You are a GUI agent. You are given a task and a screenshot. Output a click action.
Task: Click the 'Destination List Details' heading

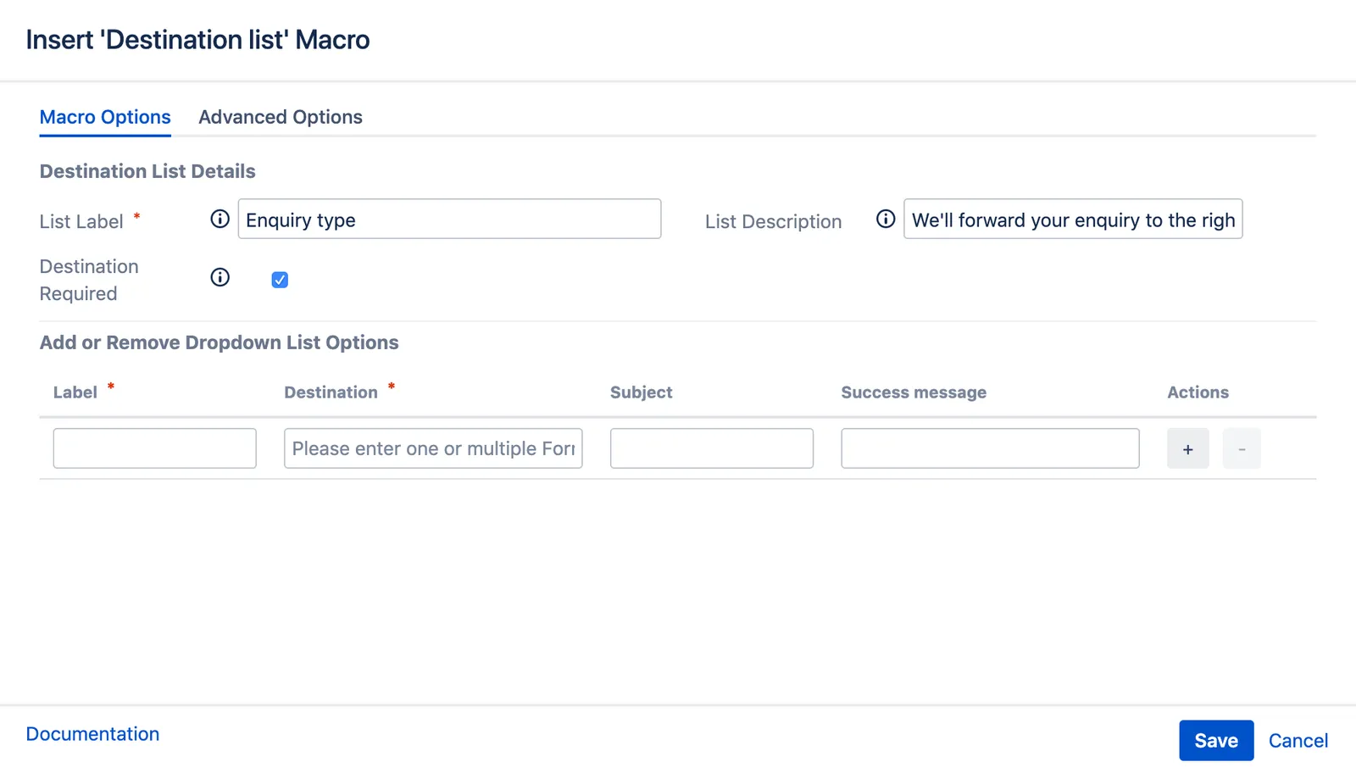click(147, 171)
